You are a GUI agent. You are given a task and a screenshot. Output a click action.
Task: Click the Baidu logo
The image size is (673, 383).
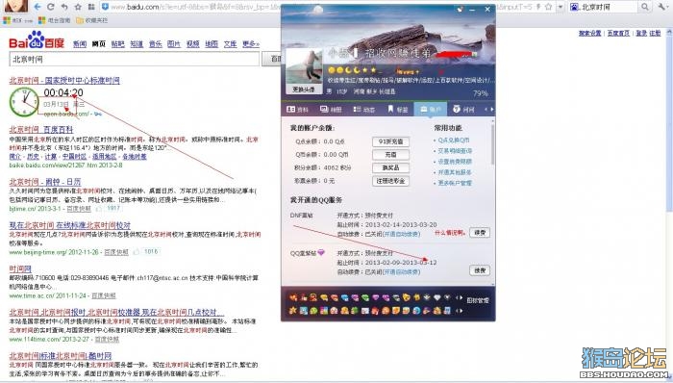(37, 40)
